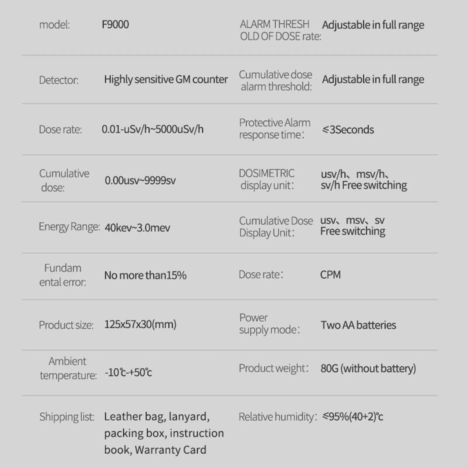Click the product size 125x57x30(mm)
The image size is (468, 468).
[140, 324]
